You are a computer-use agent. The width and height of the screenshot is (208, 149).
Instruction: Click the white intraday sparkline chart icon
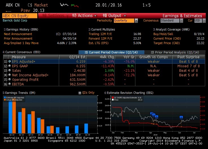click(x=64, y=5)
